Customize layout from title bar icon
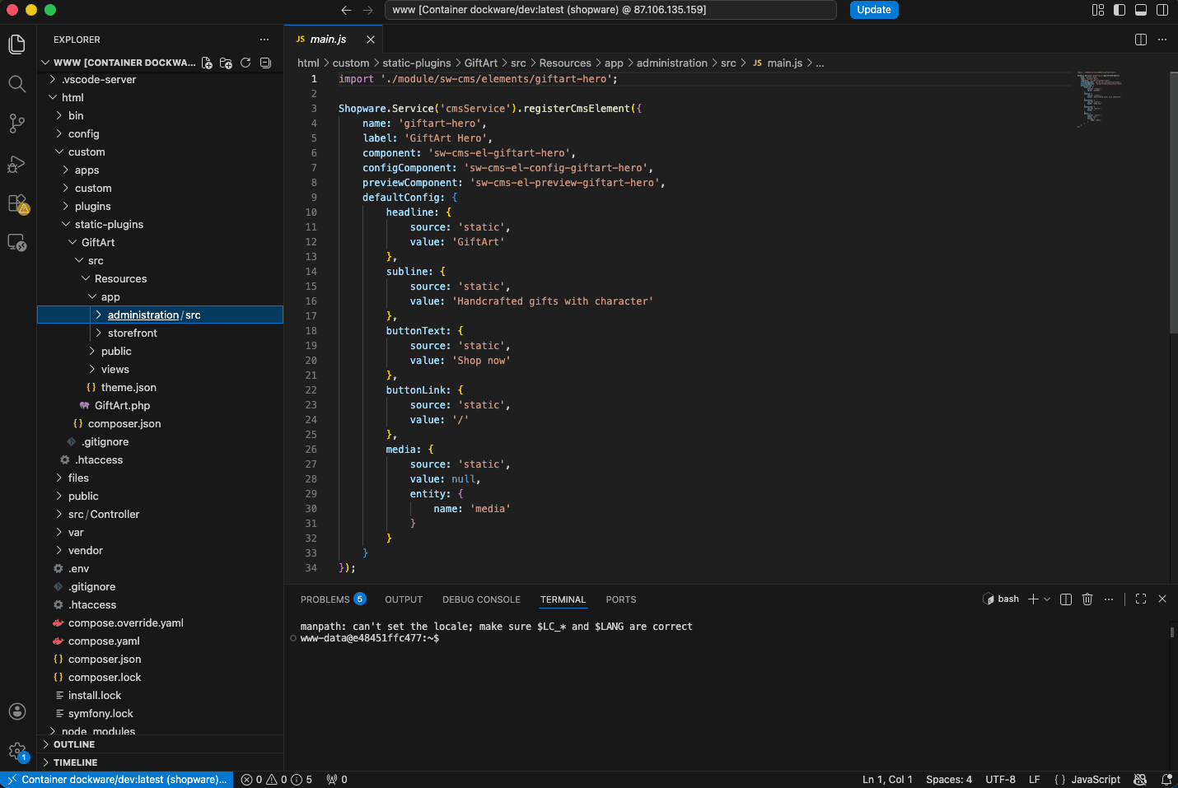This screenshot has width=1178, height=788. [1098, 10]
